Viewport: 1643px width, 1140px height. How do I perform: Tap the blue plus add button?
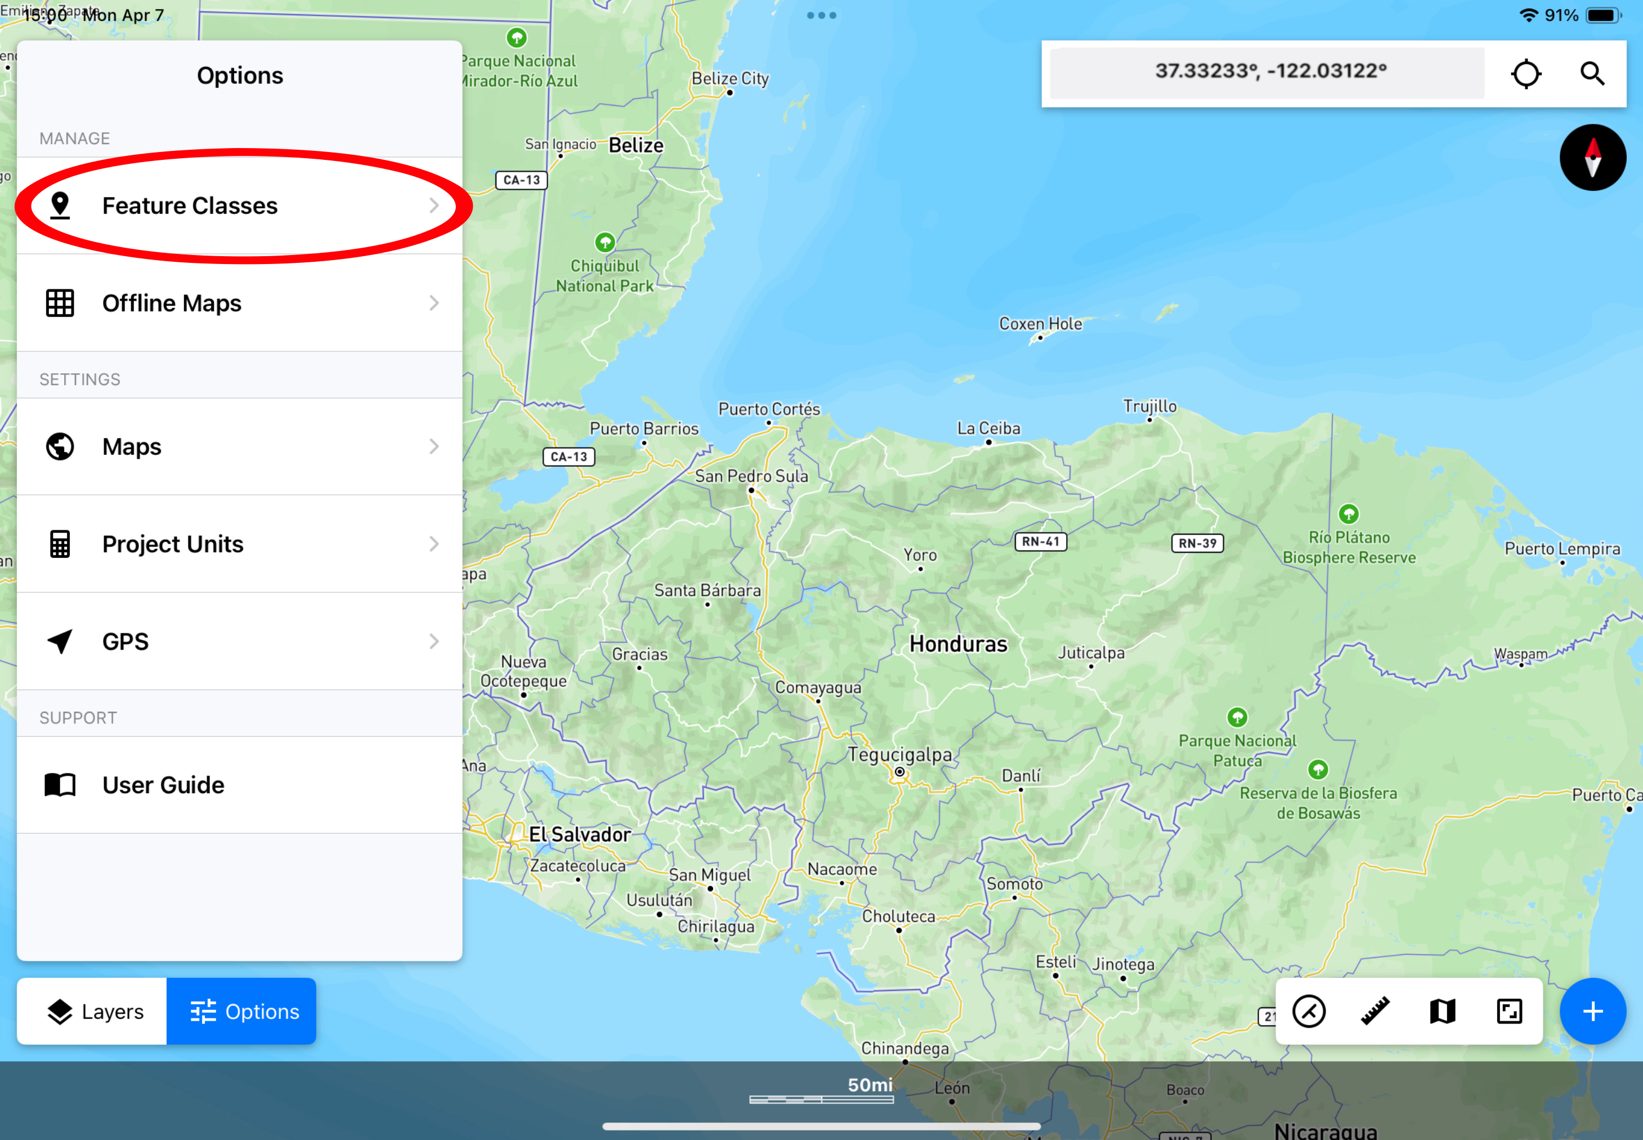pos(1593,1012)
